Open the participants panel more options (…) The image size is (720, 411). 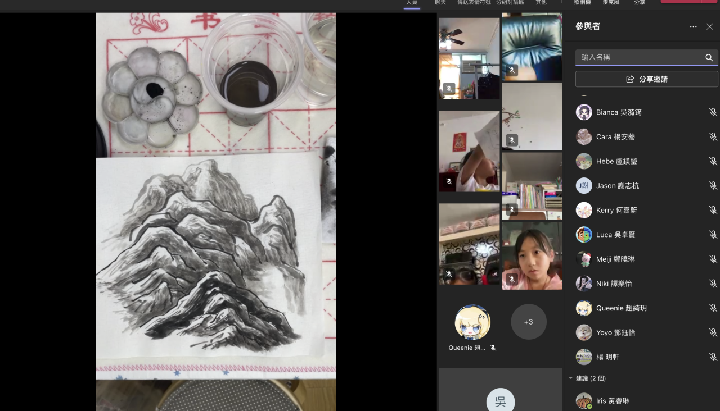pyautogui.click(x=693, y=26)
